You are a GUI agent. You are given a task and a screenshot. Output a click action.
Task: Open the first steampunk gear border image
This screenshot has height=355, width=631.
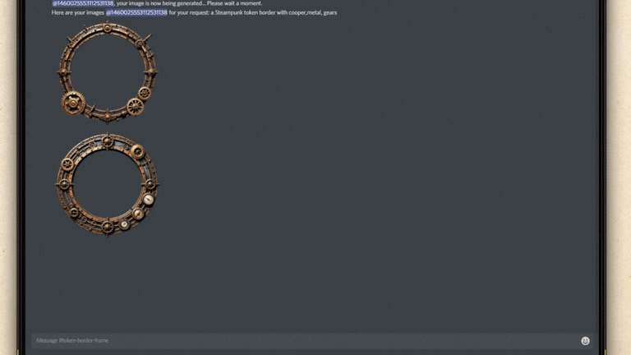point(108,72)
